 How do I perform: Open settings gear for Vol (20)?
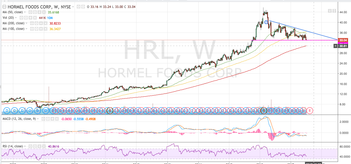(26, 18)
